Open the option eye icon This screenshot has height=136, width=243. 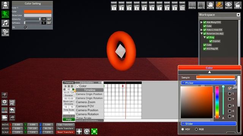(229, 5)
